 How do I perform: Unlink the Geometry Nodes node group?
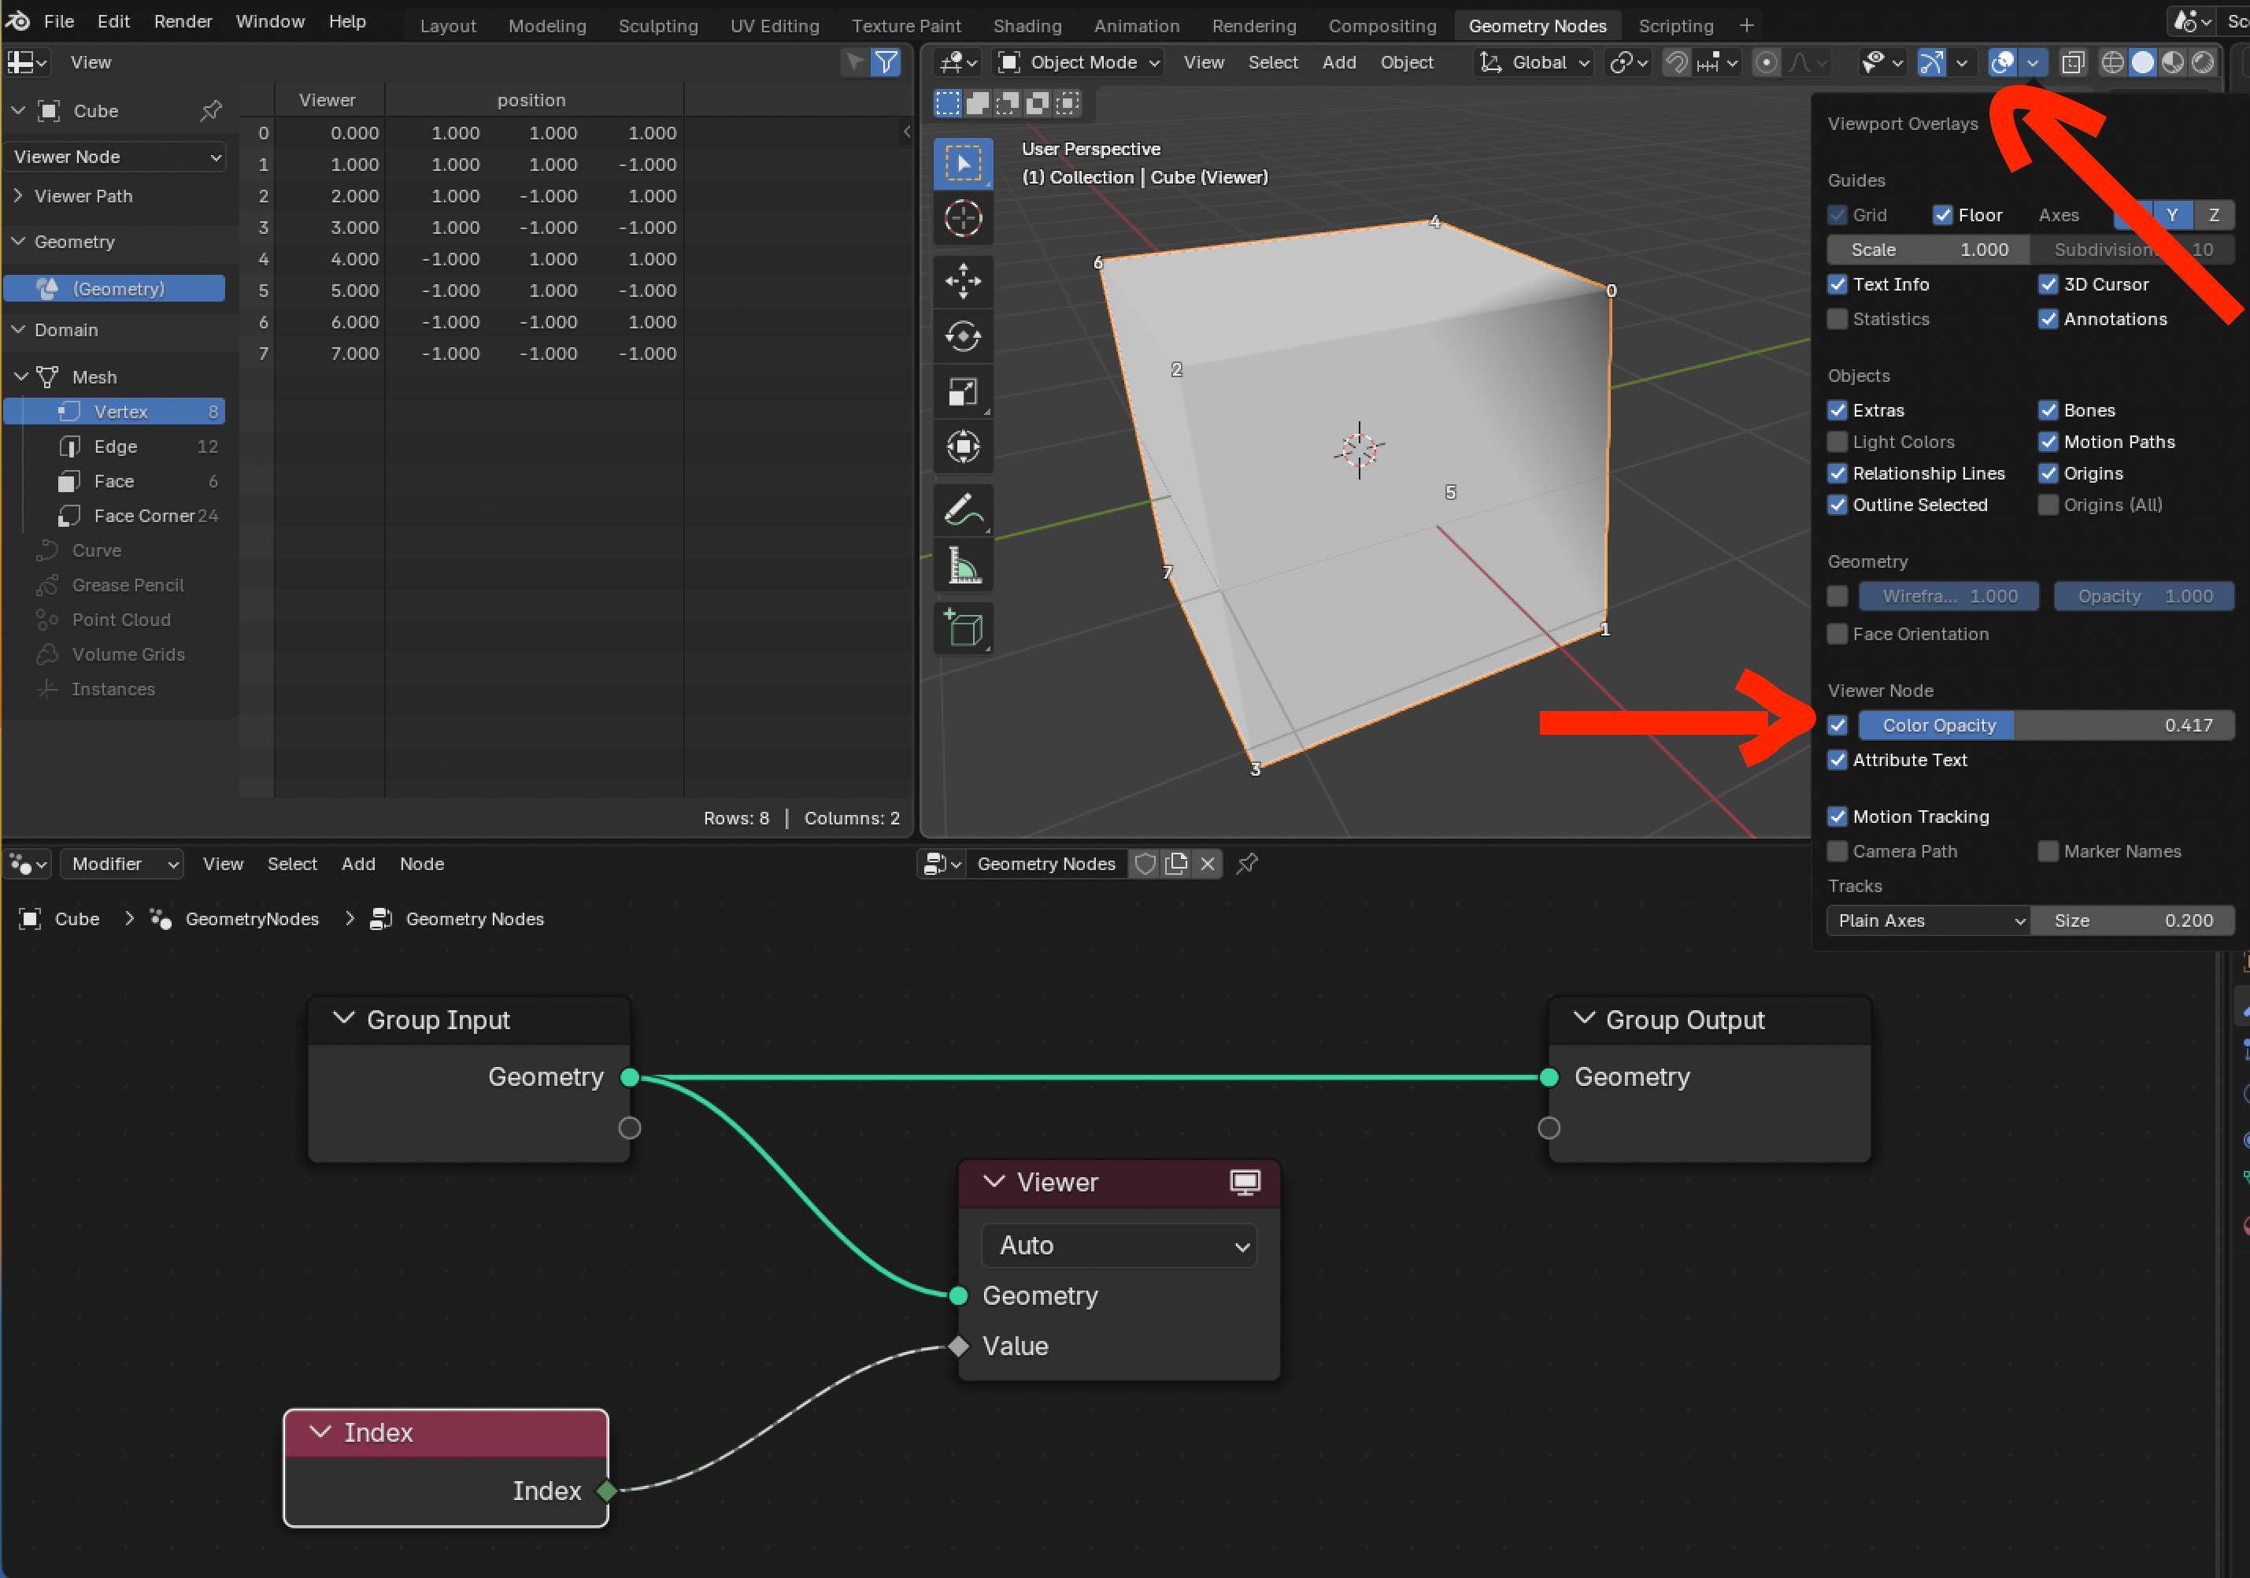coord(1208,864)
